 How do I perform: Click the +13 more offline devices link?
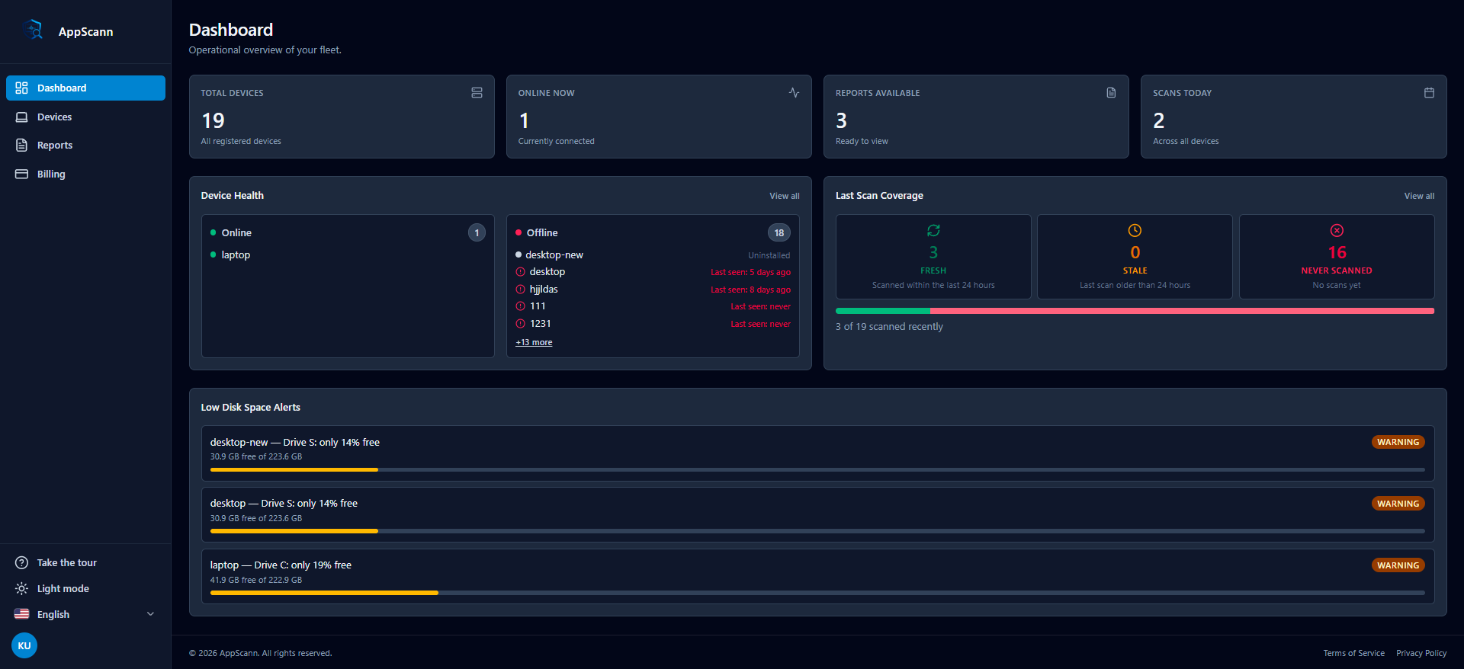534,342
